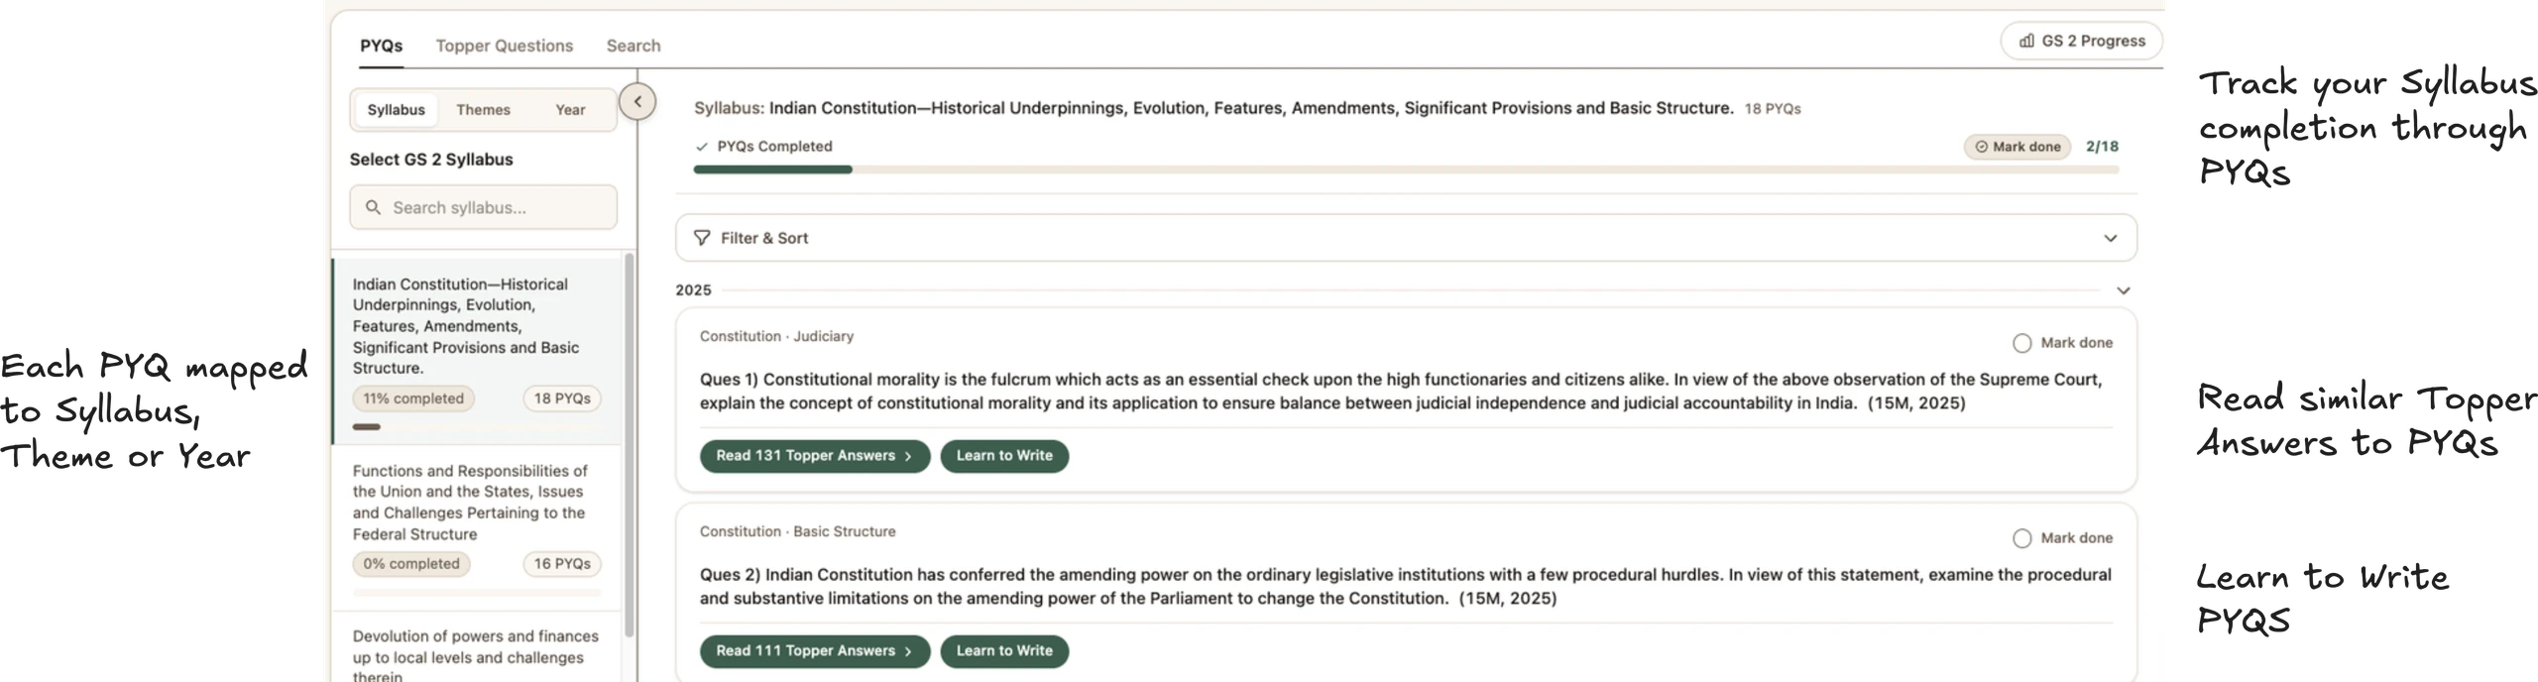Open Learn to Write for Ques 2
The image size is (2538, 682).
[1004, 651]
